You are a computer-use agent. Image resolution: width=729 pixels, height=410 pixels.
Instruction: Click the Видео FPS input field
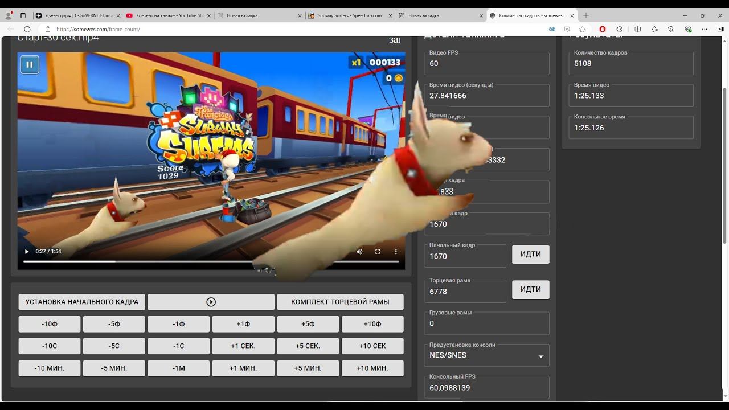click(486, 64)
